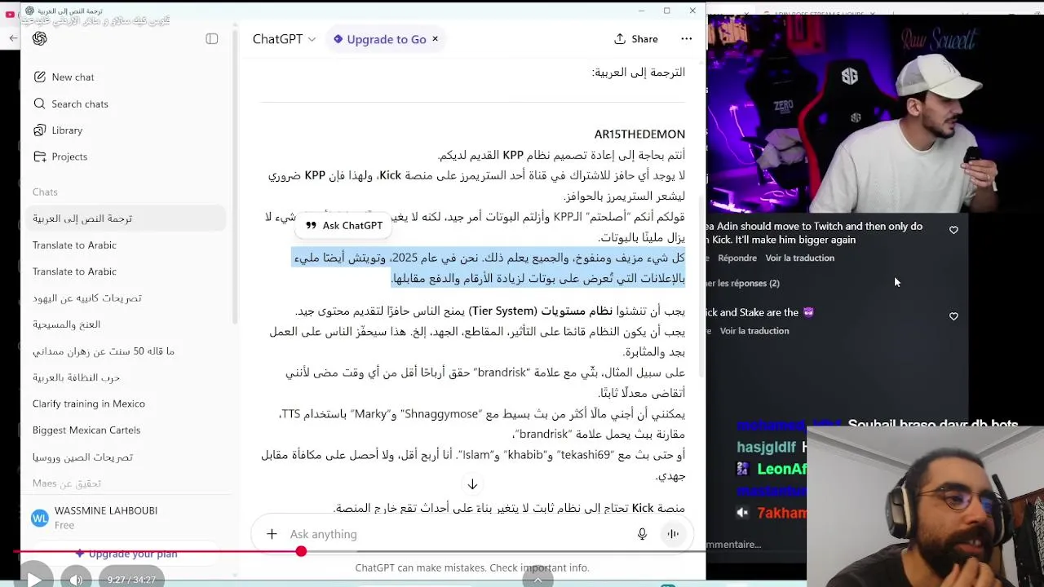Click Répondre under the Twitch comment
Screen dimensions: 1044x587
point(737,258)
